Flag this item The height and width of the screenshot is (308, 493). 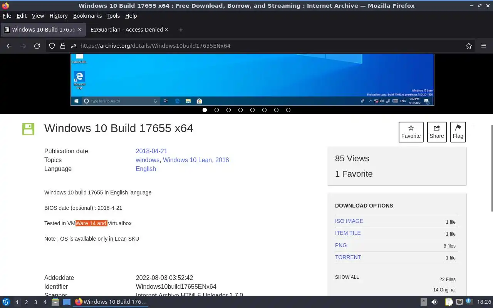(x=458, y=132)
